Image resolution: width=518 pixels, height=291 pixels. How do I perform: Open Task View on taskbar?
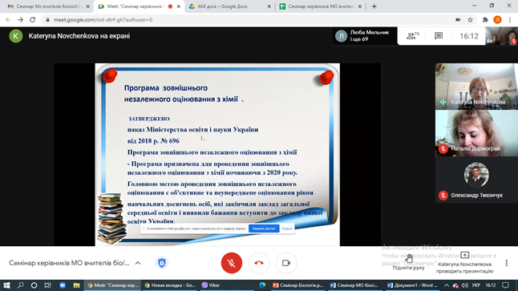pos(47,285)
